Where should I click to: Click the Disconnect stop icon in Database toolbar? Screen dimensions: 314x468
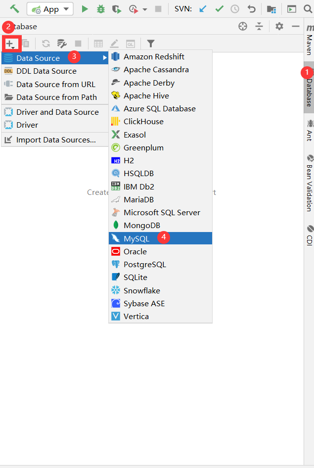(78, 44)
